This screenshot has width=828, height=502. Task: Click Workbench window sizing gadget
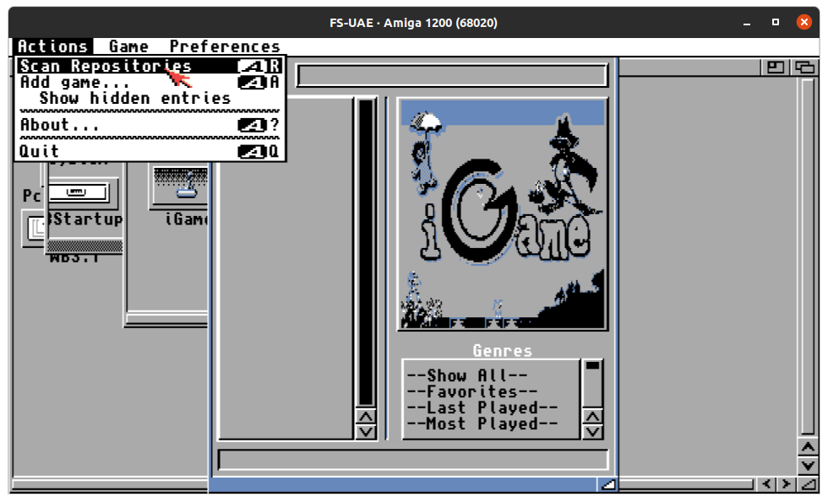click(x=808, y=483)
